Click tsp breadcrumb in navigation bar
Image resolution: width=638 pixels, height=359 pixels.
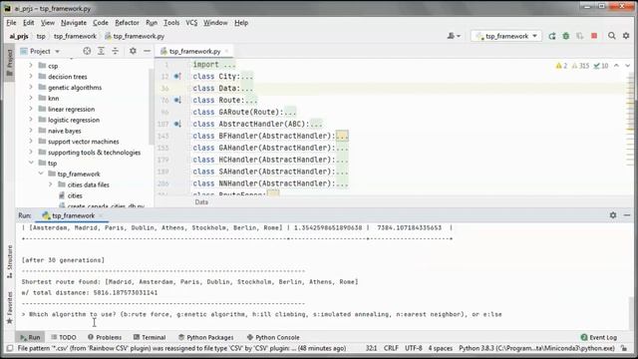[41, 36]
